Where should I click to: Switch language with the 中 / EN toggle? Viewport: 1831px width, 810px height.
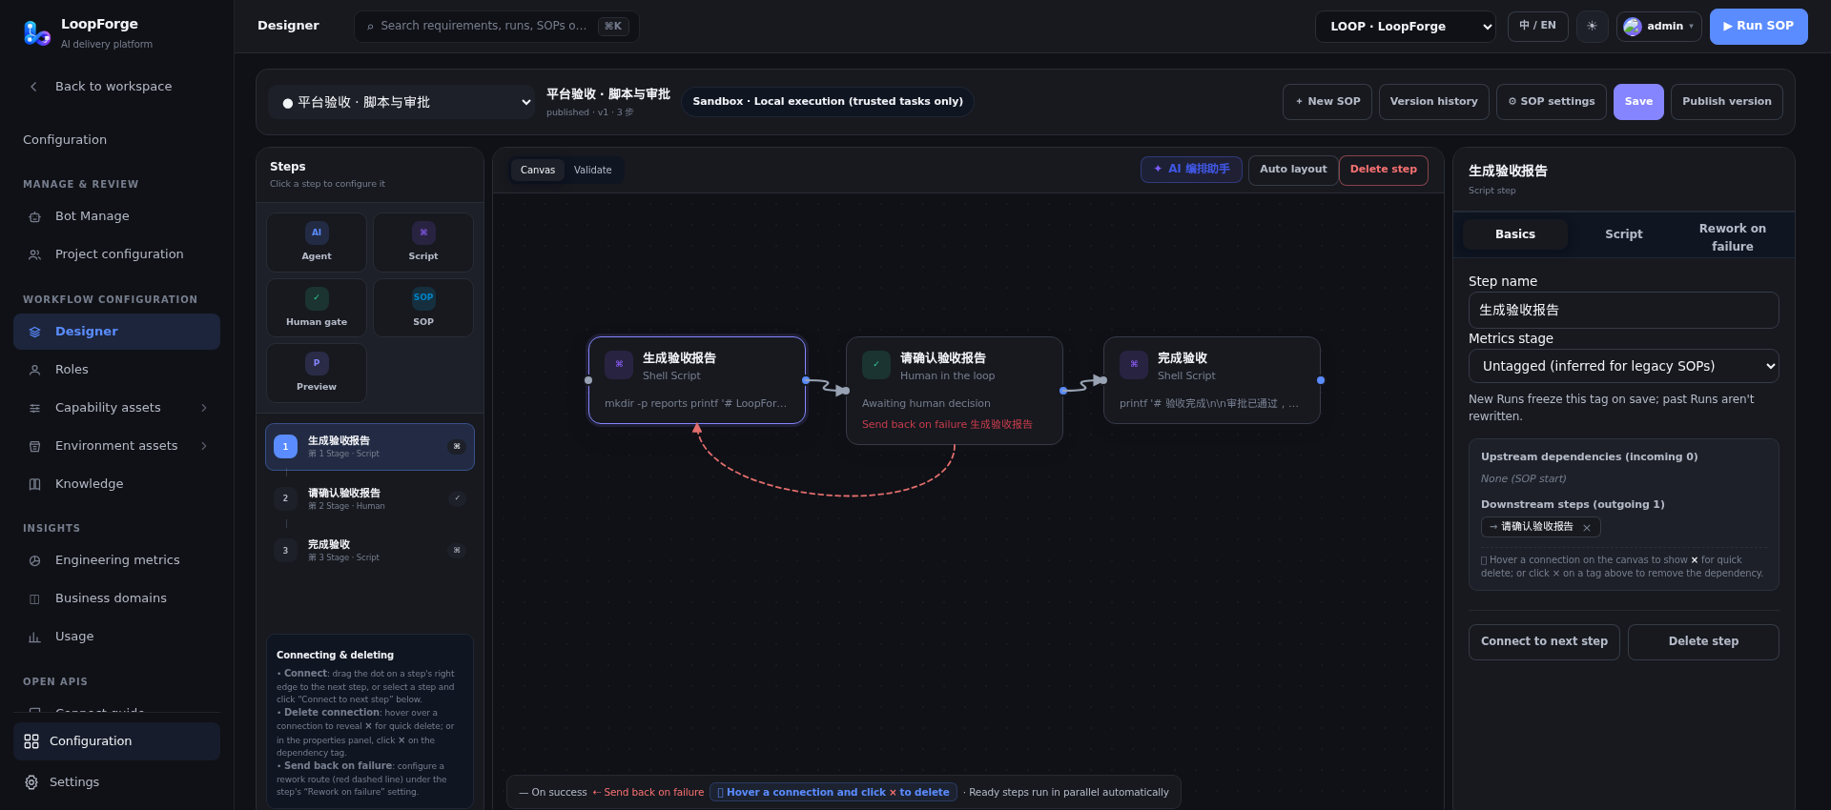1538,26
